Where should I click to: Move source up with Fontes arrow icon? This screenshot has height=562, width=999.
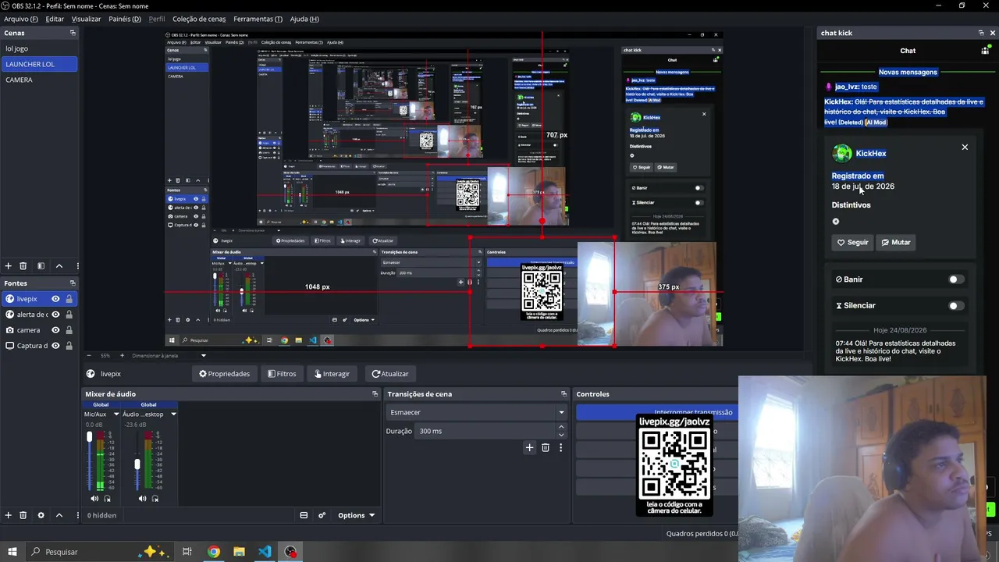click(x=59, y=515)
